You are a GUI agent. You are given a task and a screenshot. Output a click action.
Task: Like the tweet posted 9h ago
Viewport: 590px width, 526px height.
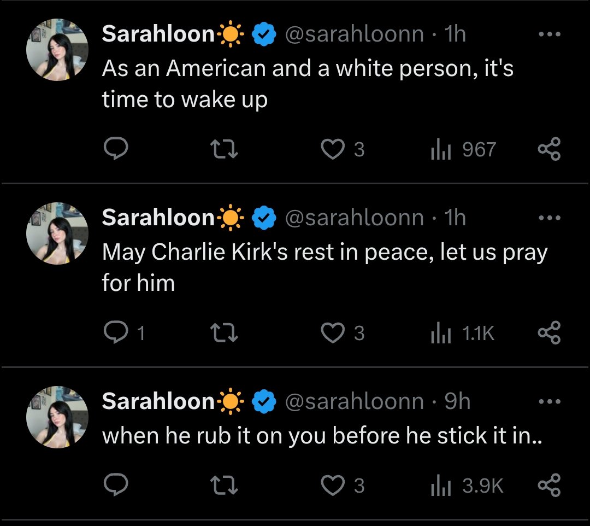tap(342, 486)
